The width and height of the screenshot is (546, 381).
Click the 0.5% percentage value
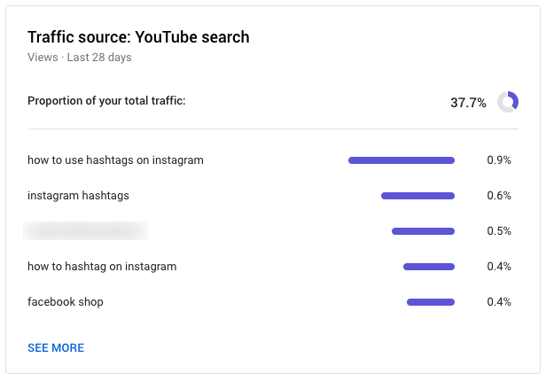(499, 231)
